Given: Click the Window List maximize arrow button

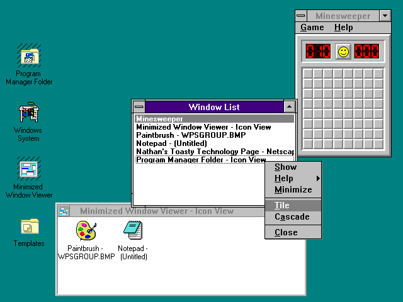Looking at the screenshot, I should pyautogui.click(x=290, y=106).
